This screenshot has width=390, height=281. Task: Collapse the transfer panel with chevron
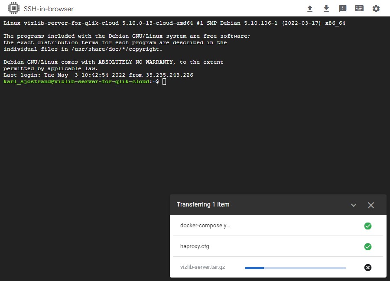(x=354, y=205)
